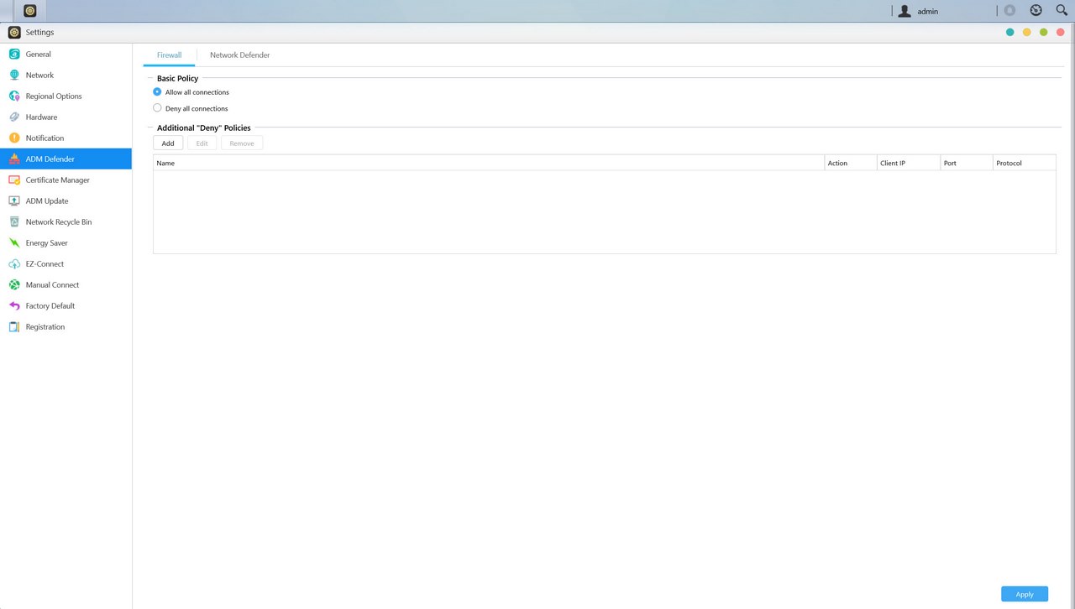Open the Registration label

pyautogui.click(x=45, y=327)
